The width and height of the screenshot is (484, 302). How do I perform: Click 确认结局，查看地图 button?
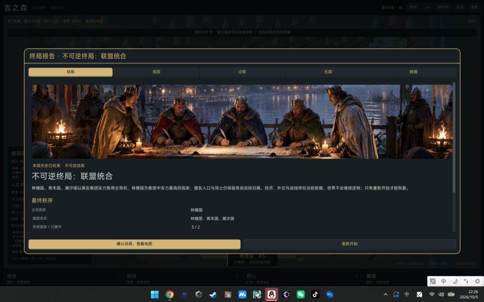tap(134, 244)
